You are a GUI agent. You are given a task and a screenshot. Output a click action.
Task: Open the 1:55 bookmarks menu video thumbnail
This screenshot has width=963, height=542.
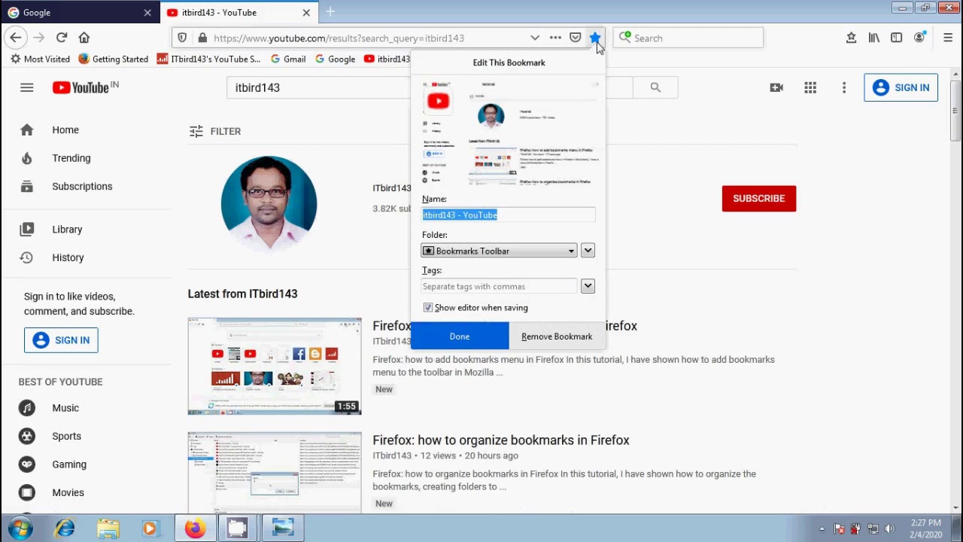tap(275, 366)
